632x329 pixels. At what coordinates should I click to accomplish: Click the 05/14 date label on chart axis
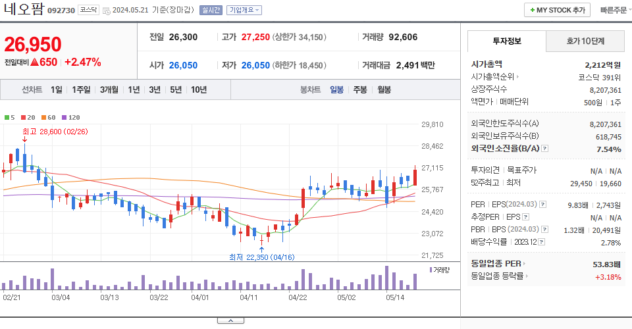coord(395,297)
